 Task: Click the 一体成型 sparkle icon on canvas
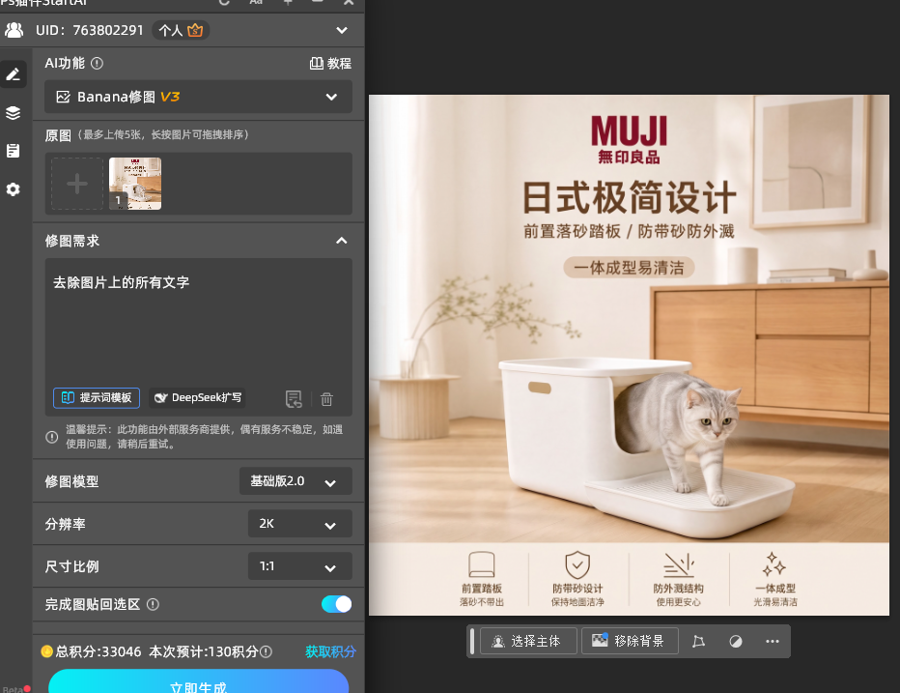[774, 564]
